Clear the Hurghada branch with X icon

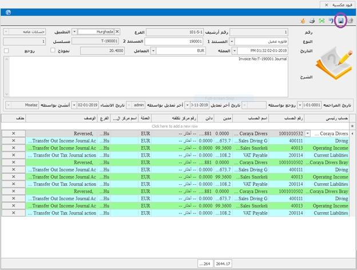117,31
